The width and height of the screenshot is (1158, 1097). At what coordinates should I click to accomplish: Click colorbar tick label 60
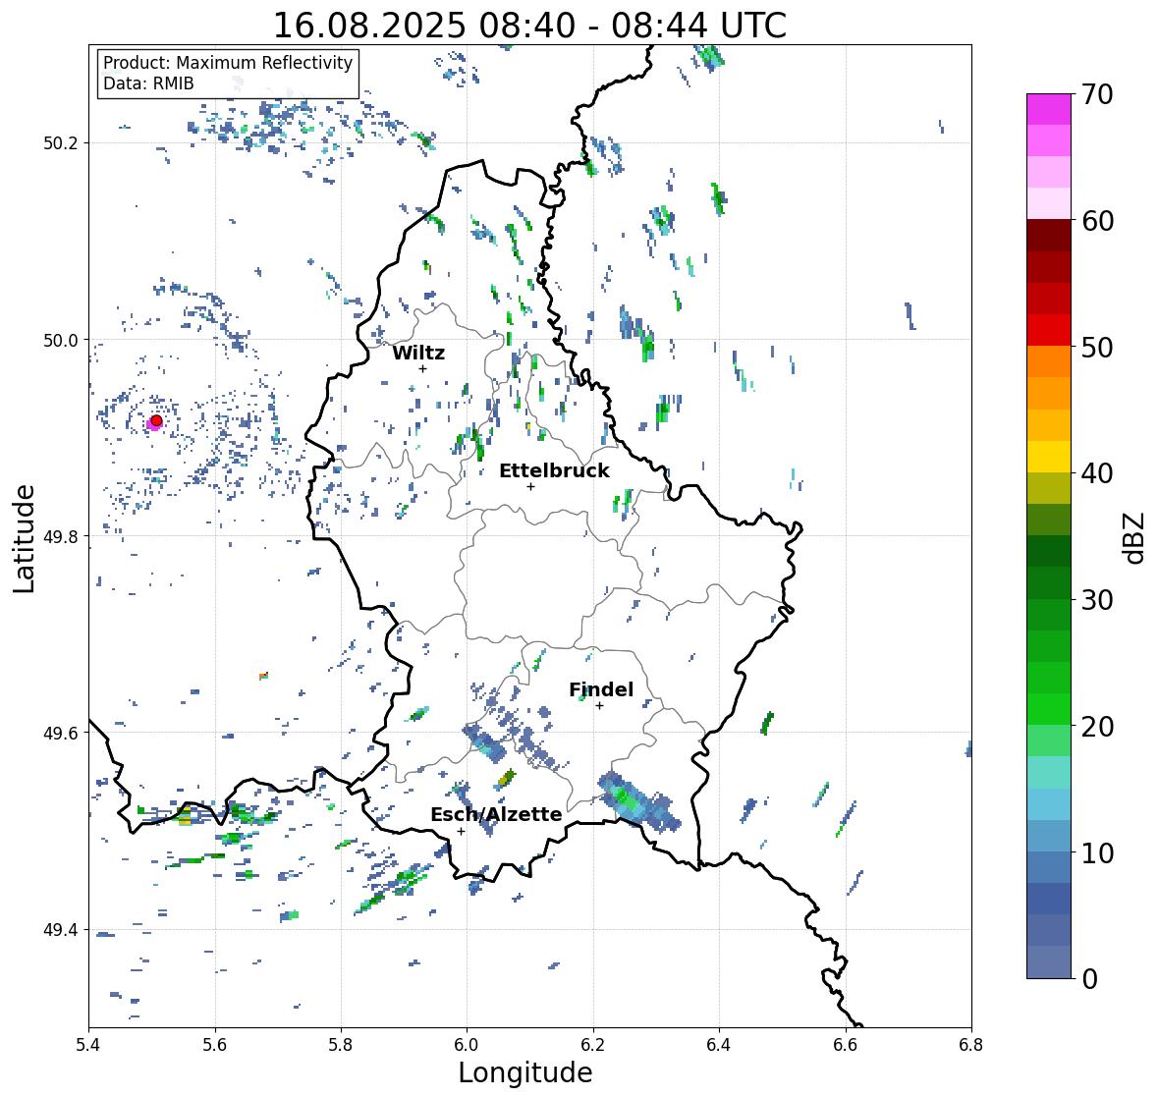point(1097,221)
